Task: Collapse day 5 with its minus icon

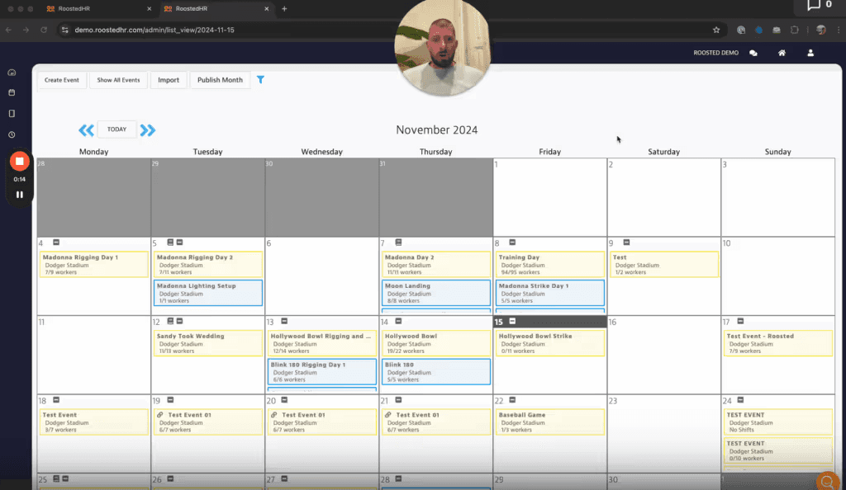Action: (179, 243)
